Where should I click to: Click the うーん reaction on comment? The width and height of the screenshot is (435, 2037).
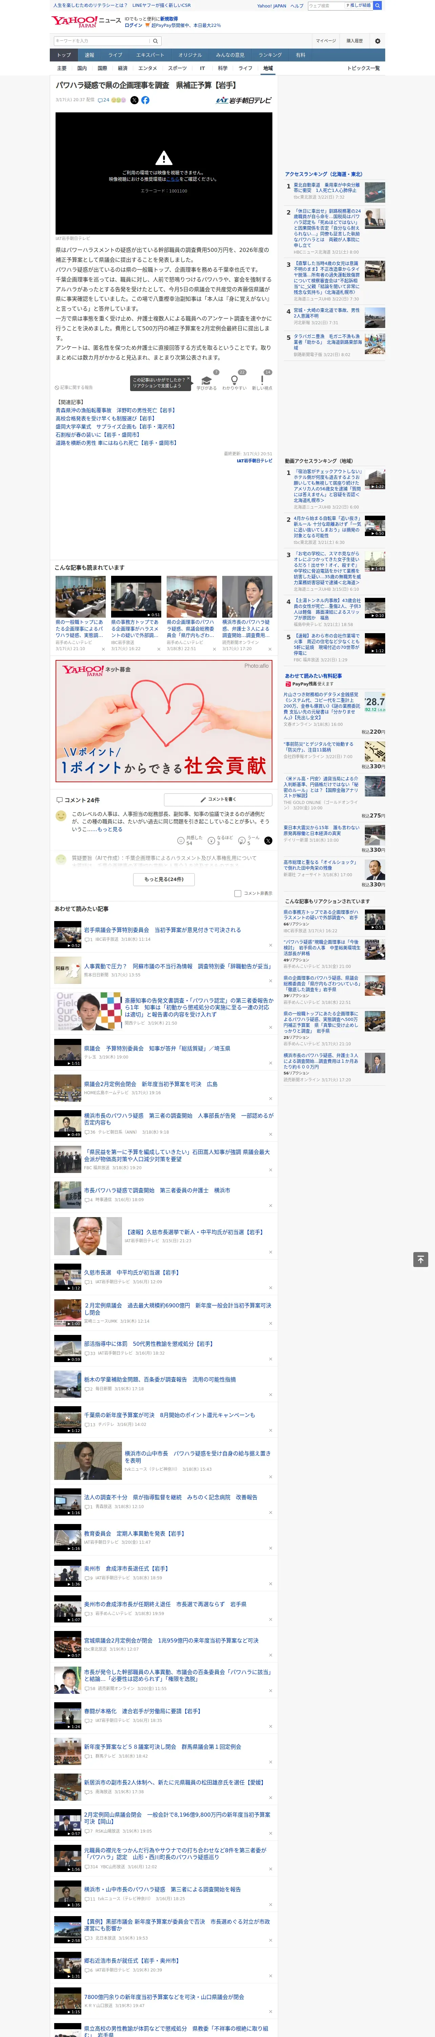[249, 840]
